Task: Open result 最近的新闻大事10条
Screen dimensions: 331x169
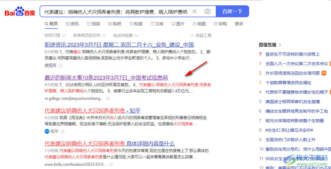Action: [106, 78]
